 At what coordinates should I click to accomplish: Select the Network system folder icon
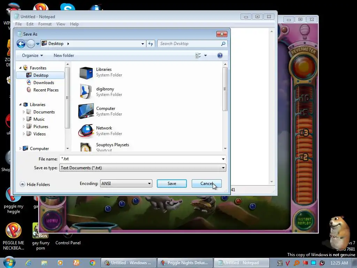tap(86, 131)
